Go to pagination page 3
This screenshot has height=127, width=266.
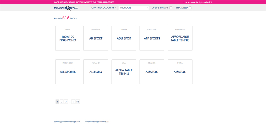click(x=66, y=102)
